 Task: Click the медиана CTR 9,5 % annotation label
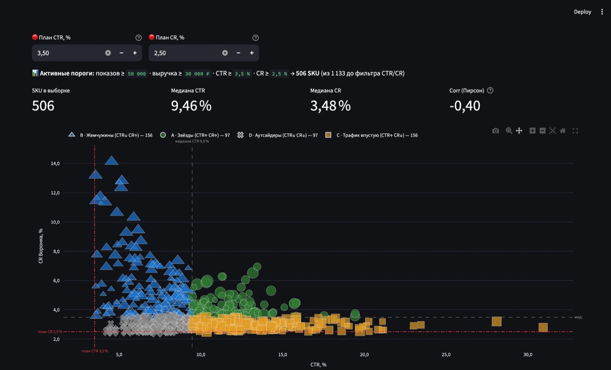tap(192, 141)
